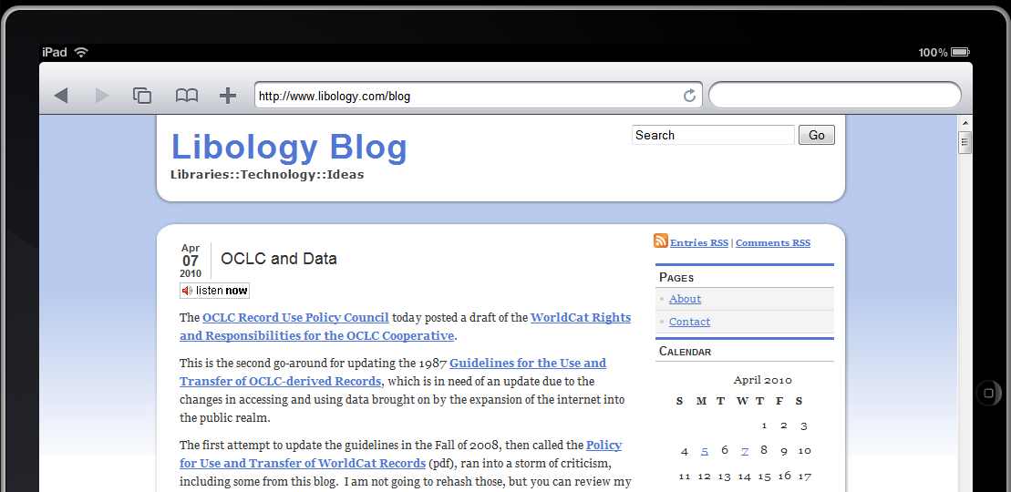Click the Go search button
1011x492 pixels.
click(x=816, y=135)
